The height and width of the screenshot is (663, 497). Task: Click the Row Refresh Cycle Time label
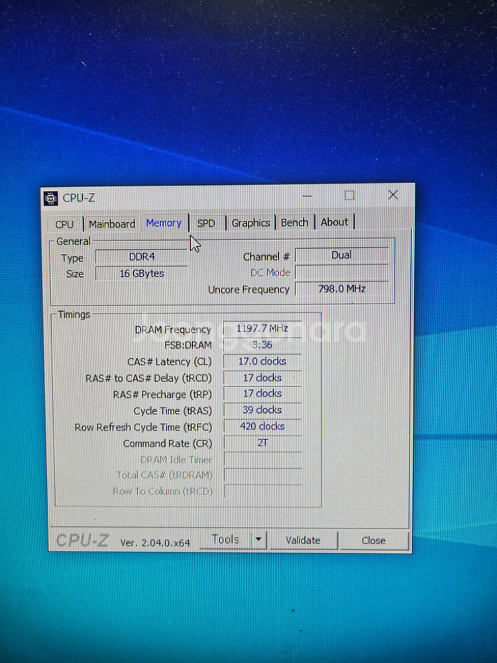(143, 428)
